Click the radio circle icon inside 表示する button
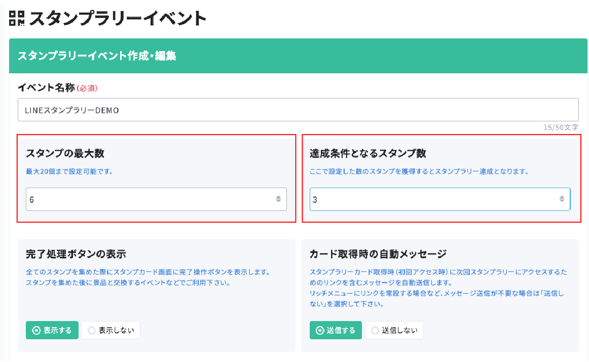The image size is (589, 362). (36, 330)
